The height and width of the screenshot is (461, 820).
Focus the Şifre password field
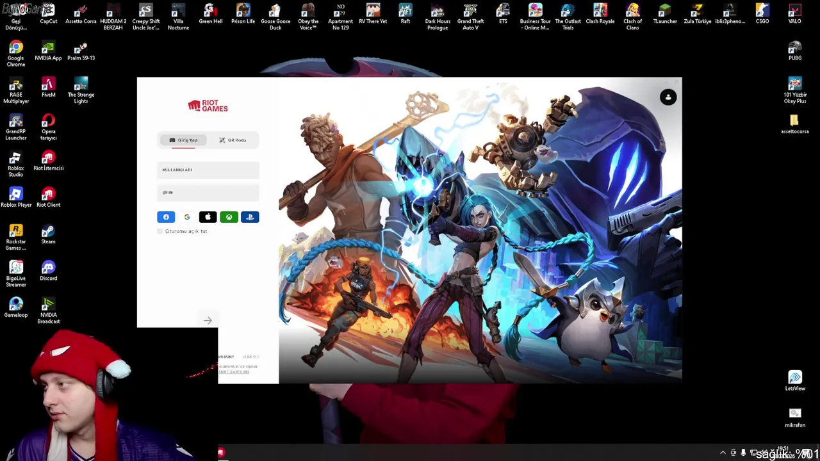[x=208, y=192]
